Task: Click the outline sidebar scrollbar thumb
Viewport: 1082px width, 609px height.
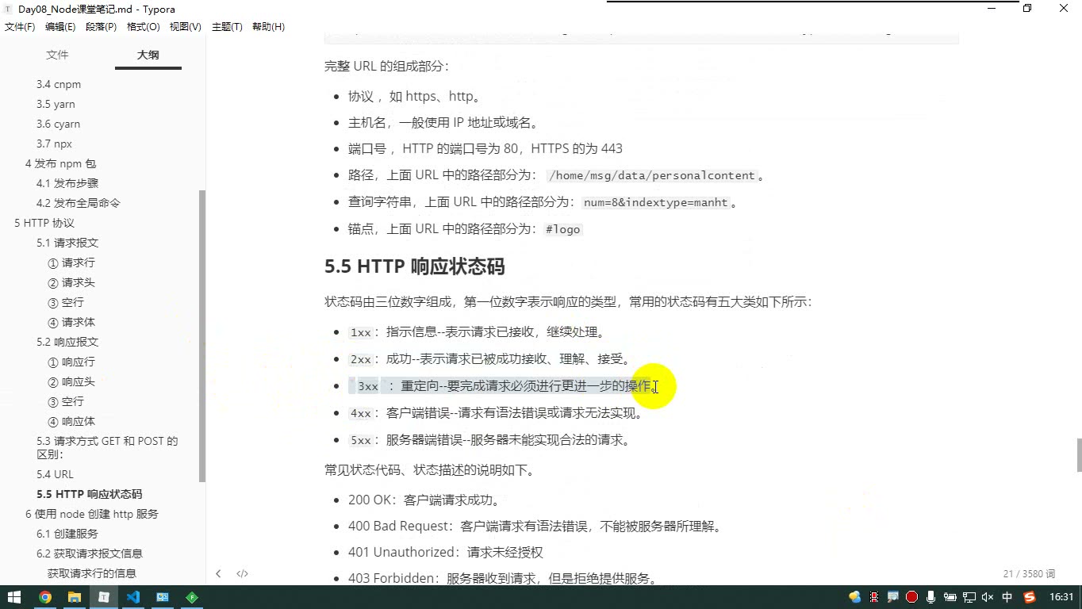Action: click(202, 336)
